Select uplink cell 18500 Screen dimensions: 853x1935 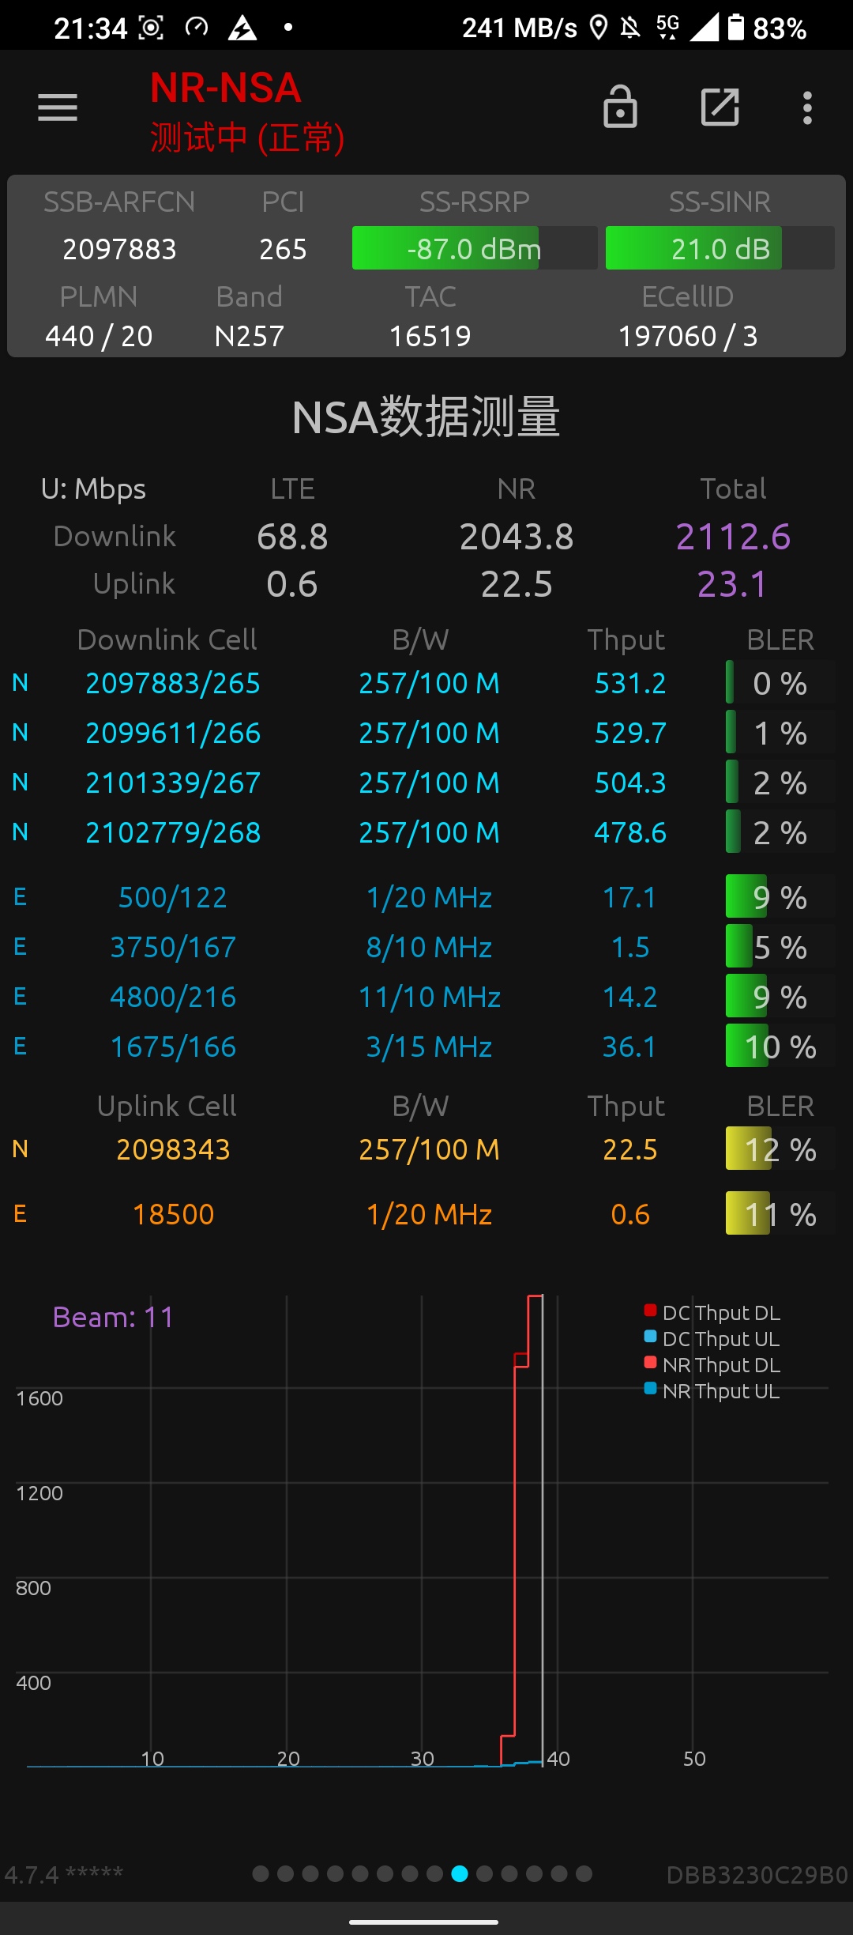(173, 1214)
